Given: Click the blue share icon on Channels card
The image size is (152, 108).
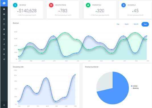Looking at the screenshot, I should coord(124,5).
